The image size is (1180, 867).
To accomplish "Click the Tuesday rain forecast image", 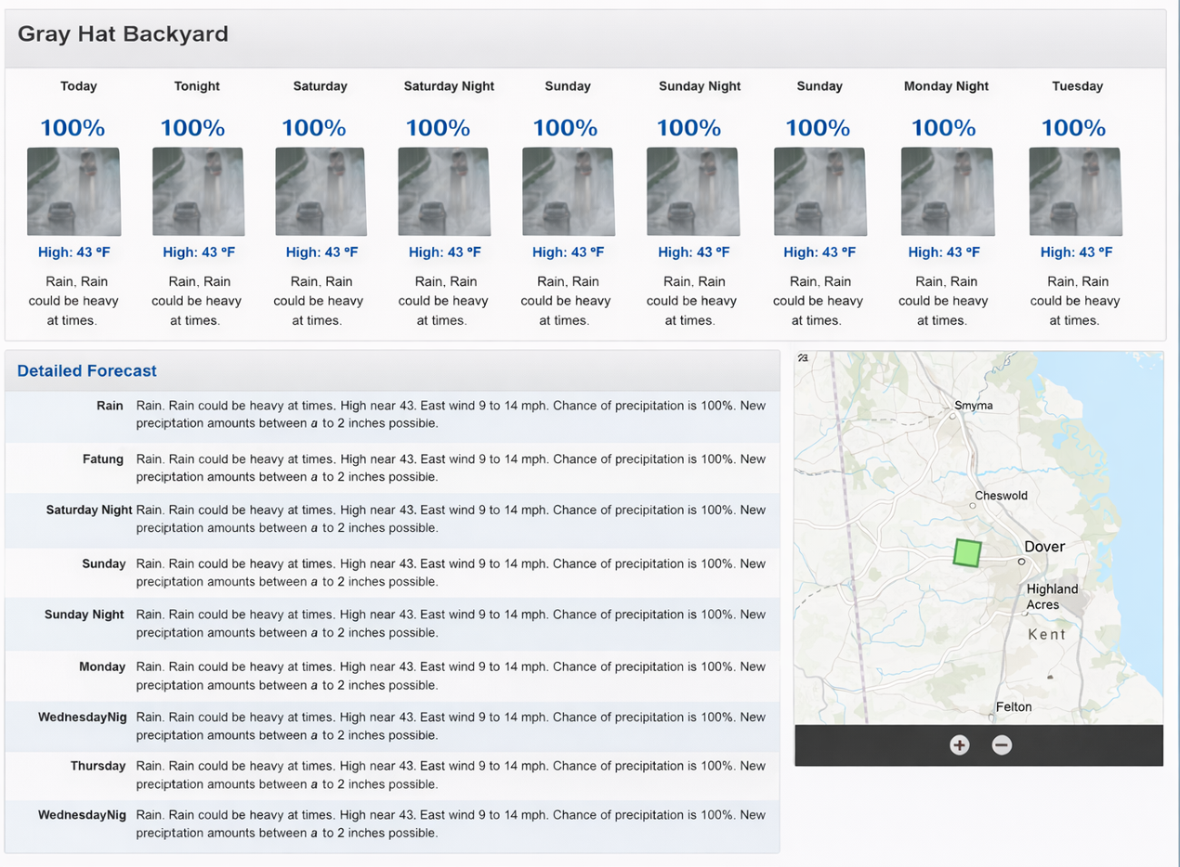I will 1075,192.
